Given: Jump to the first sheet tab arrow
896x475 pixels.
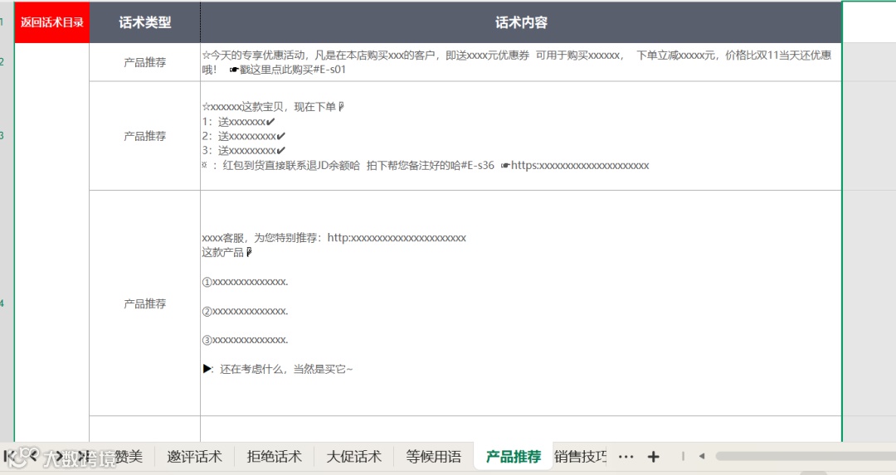Looking at the screenshot, I should click(8, 456).
